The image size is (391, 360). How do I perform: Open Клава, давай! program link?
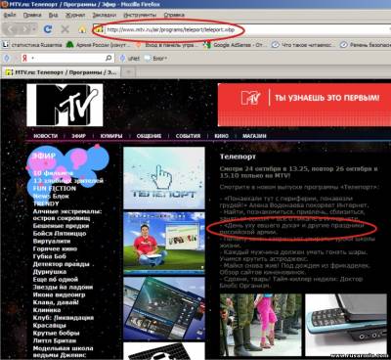pyautogui.click(x=56, y=302)
